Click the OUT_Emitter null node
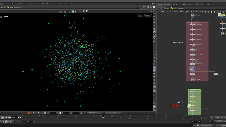The height and width of the screenshot is (127, 226). (192, 15)
